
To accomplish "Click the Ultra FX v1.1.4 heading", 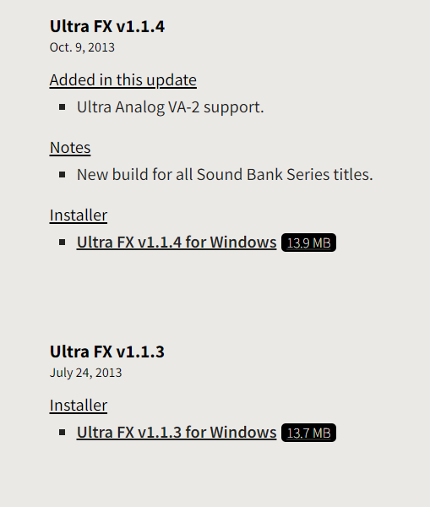I will [107, 26].
